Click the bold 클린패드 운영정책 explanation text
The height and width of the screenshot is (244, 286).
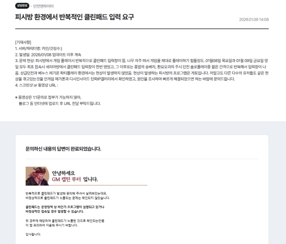(x=65, y=209)
